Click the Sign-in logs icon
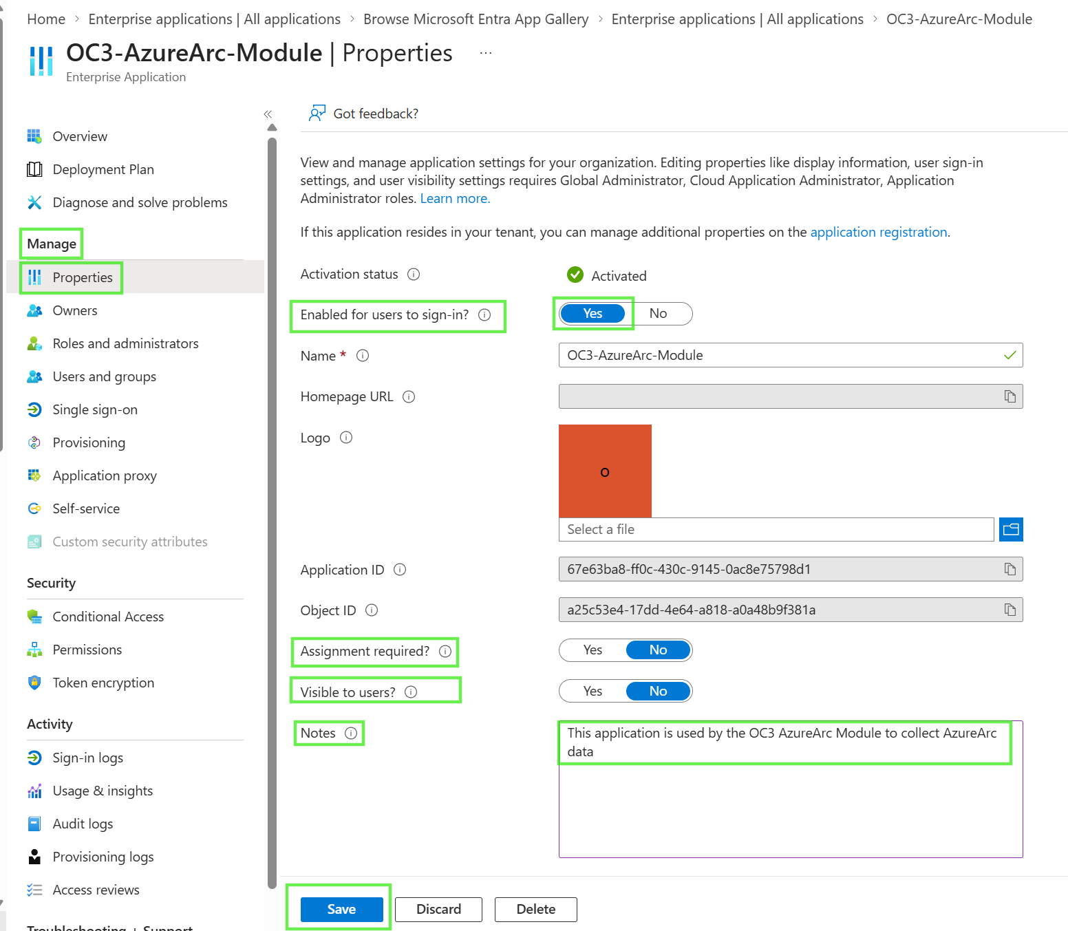1068x931 pixels. pyautogui.click(x=34, y=758)
